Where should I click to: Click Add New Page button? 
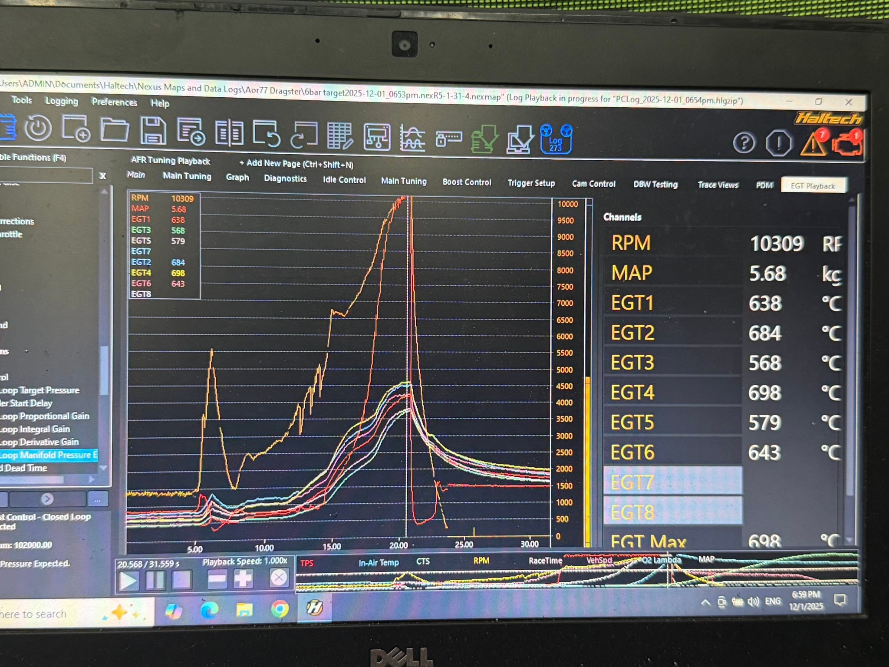coord(296,164)
